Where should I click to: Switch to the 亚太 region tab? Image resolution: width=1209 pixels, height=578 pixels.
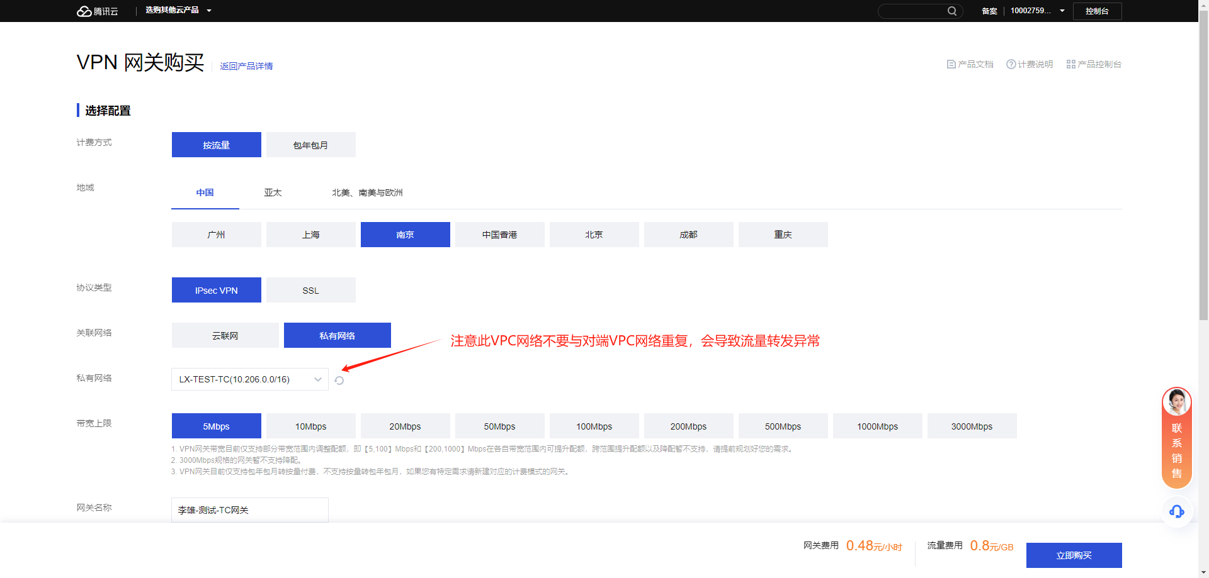273,192
